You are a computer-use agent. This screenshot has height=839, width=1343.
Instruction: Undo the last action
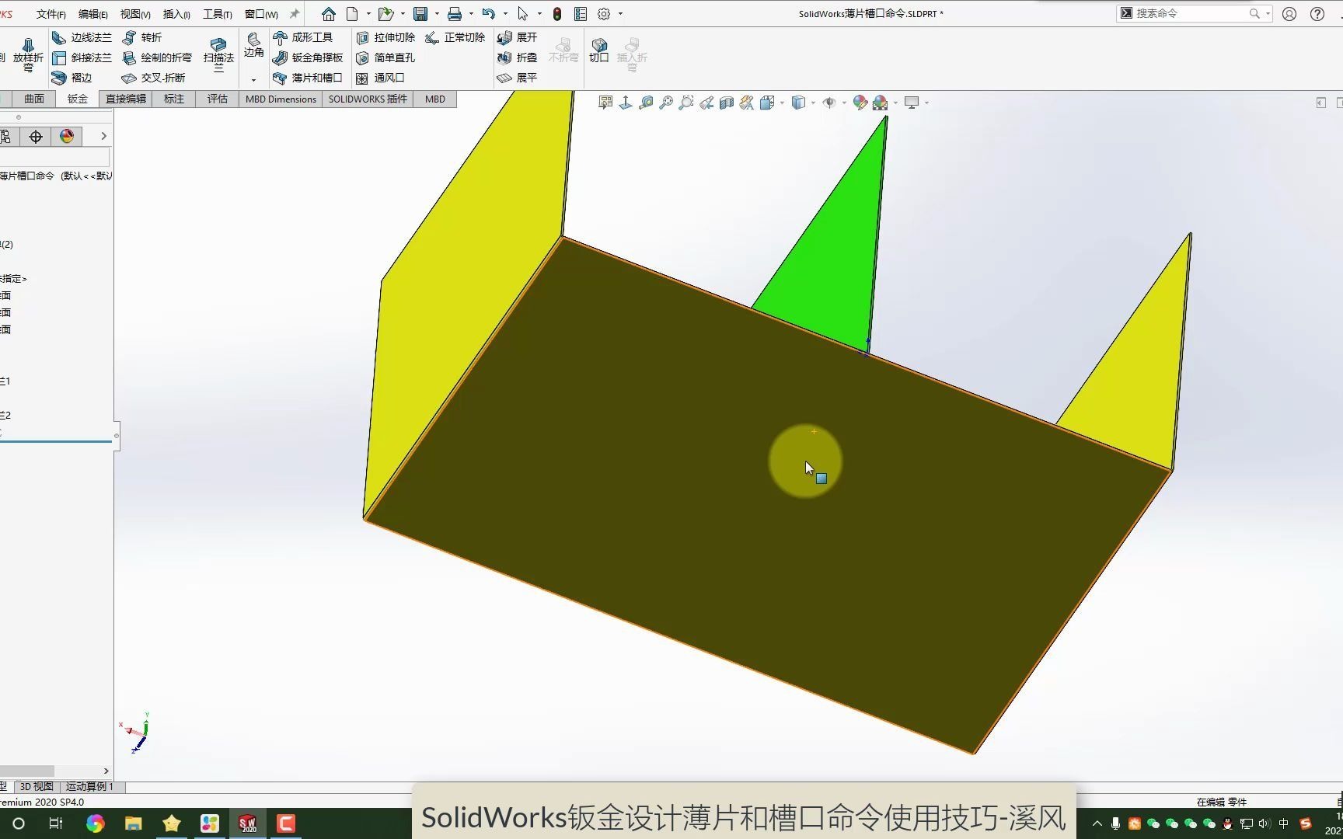click(488, 14)
